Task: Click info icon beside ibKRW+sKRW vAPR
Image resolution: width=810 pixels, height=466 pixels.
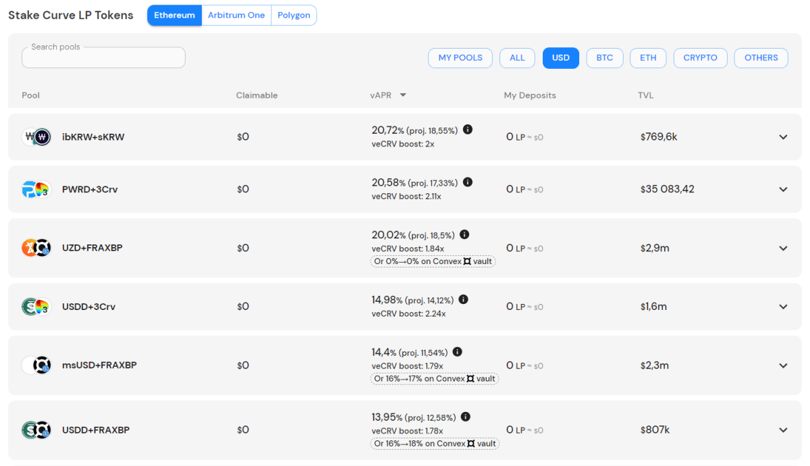Action: pos(468,130)
